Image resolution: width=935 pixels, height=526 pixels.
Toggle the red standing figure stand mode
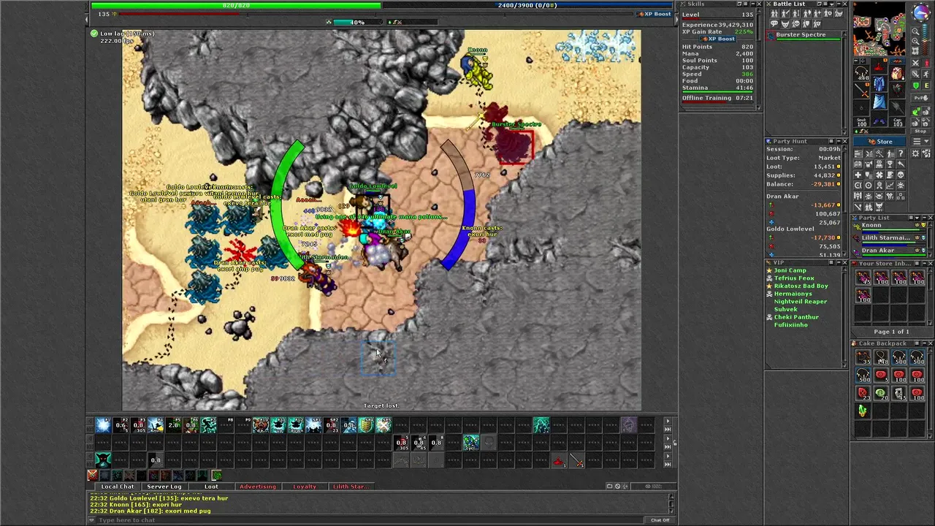(926, 63)
